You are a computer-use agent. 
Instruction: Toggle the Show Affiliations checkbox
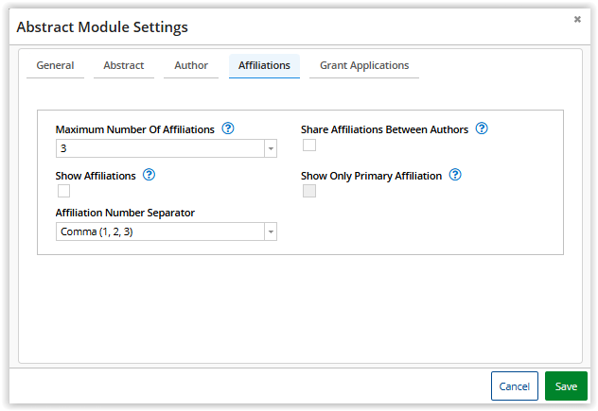tap(64, 191)
